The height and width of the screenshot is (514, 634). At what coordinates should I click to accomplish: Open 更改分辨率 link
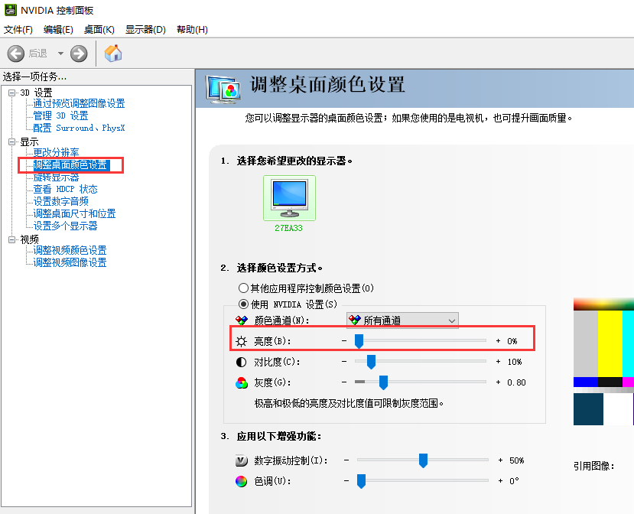coord(56,152)
